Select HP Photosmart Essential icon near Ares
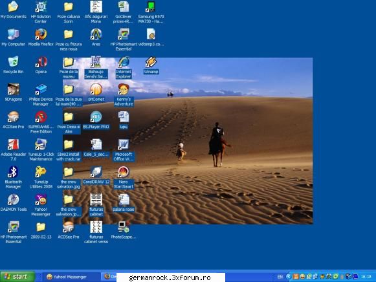The image size is (376, 282). 124,34
